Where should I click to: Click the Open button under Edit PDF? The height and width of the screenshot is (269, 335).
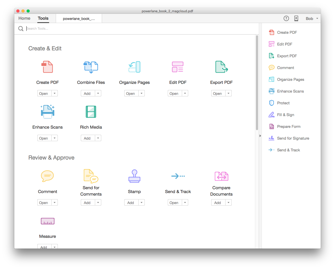pos(175,93)
